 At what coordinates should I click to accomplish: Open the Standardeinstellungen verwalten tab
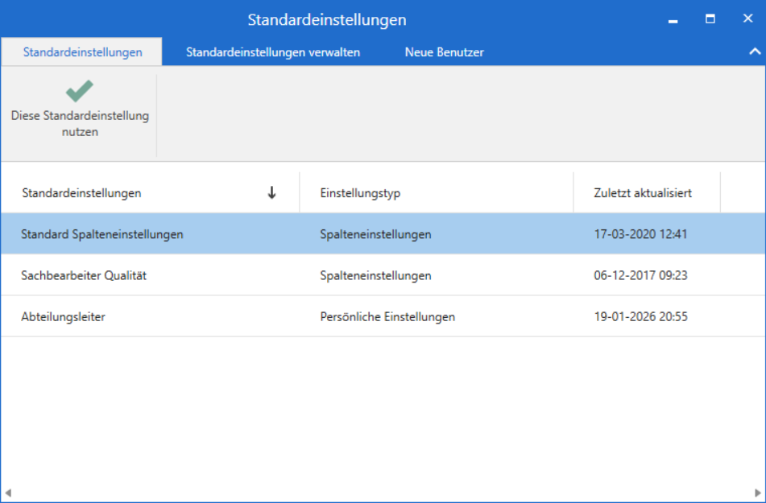(x=272, y=52)
